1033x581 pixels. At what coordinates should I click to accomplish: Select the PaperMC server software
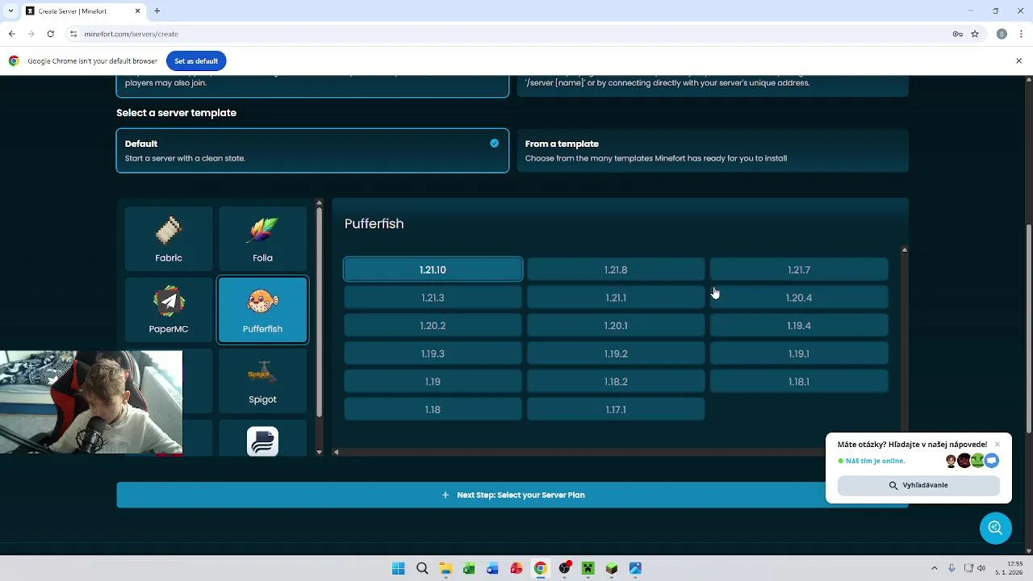pos(169,310)
